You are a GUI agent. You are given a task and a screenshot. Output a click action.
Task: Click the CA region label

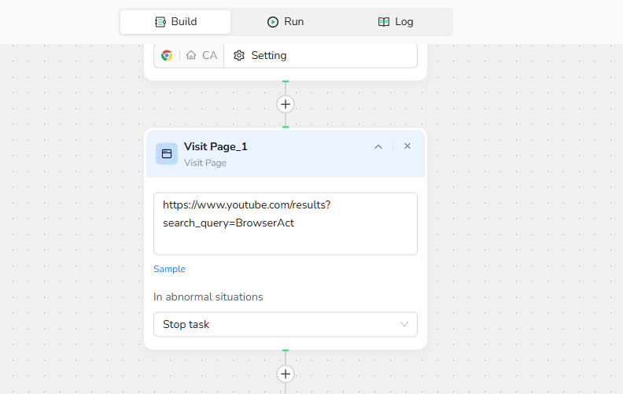(x=209, y=56)
